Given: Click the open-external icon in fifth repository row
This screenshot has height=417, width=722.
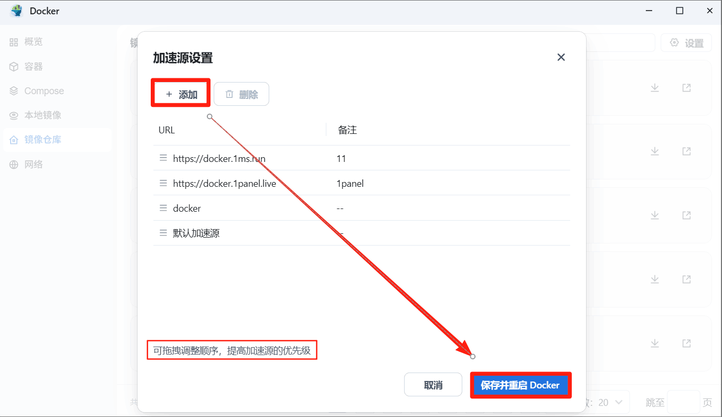Looking at the screenshot, I should (x=687, y=343).
